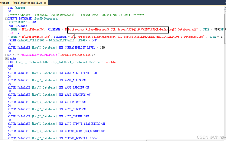Click the 'SET AUTO_CLOSE ON' statement
Screen dimensions: 226x141
(72, 109)
